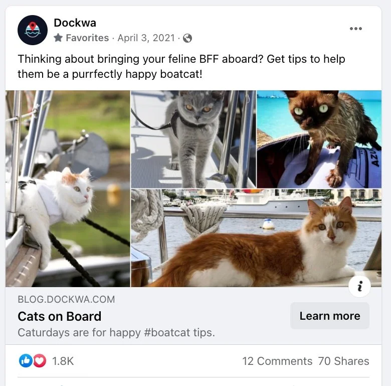Open the white cat in harness photo
Viewport: 391px width, 386px height.
pyautogui.click(x=68, y=189)
